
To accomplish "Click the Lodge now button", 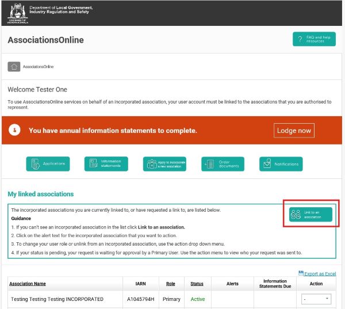I will (x=294, y=131).
